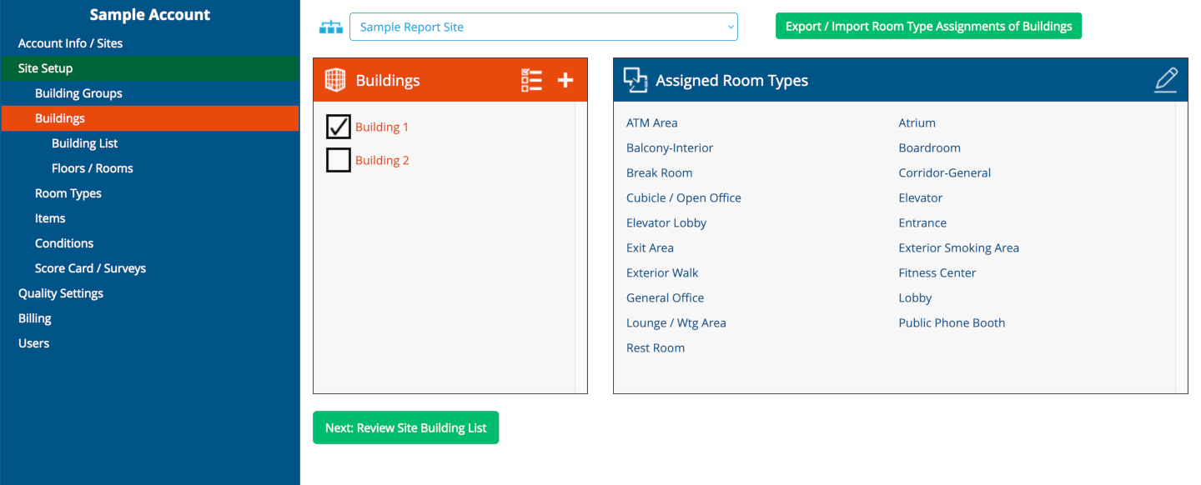Click the select-all checklist icon
This screenshot has height=485, width=1201.
pos(531,80)
